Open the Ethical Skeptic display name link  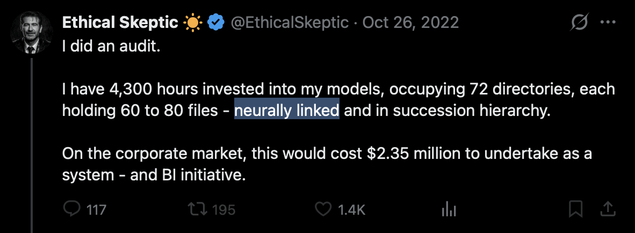120,23
